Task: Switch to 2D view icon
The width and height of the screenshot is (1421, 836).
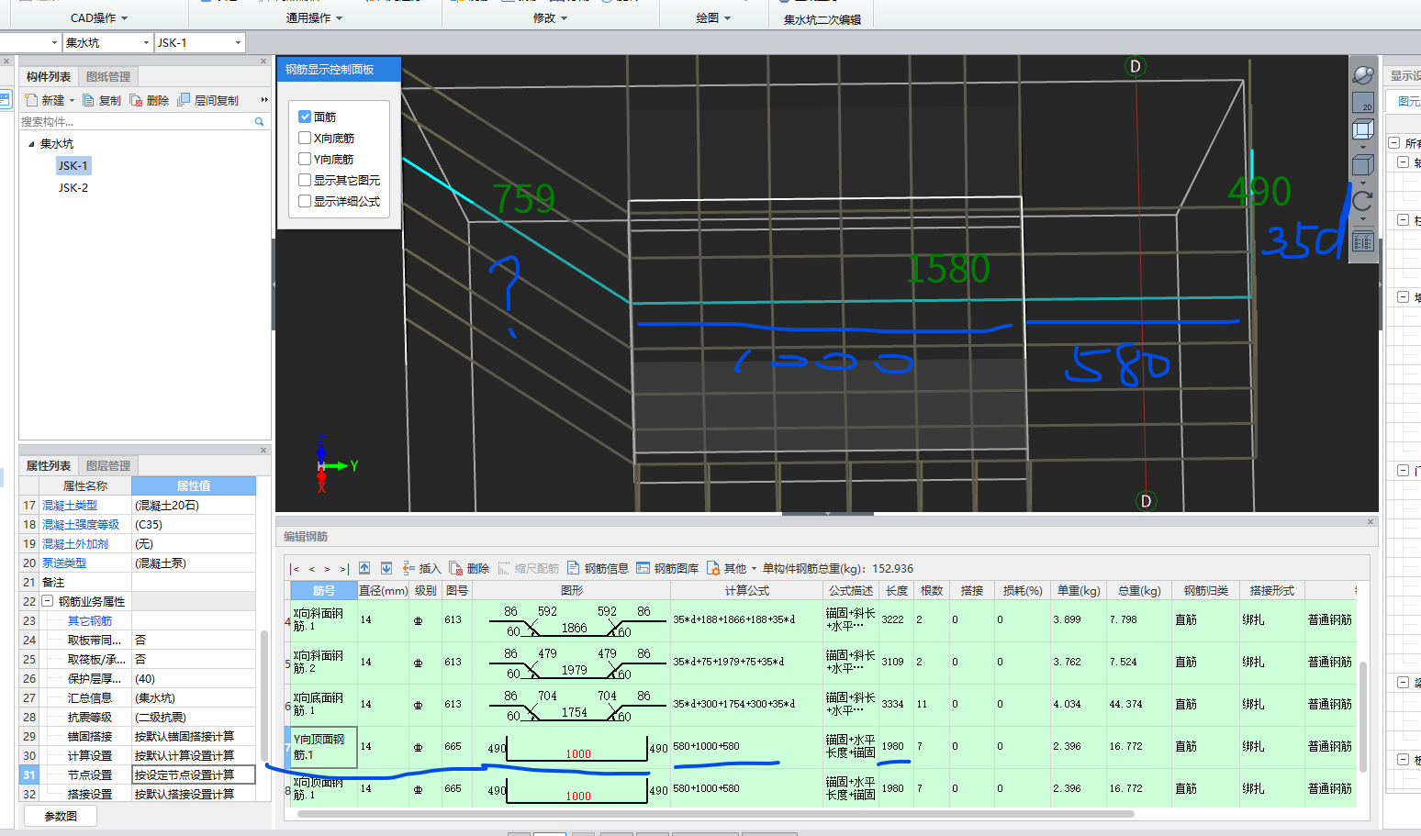Action: 1363,102
